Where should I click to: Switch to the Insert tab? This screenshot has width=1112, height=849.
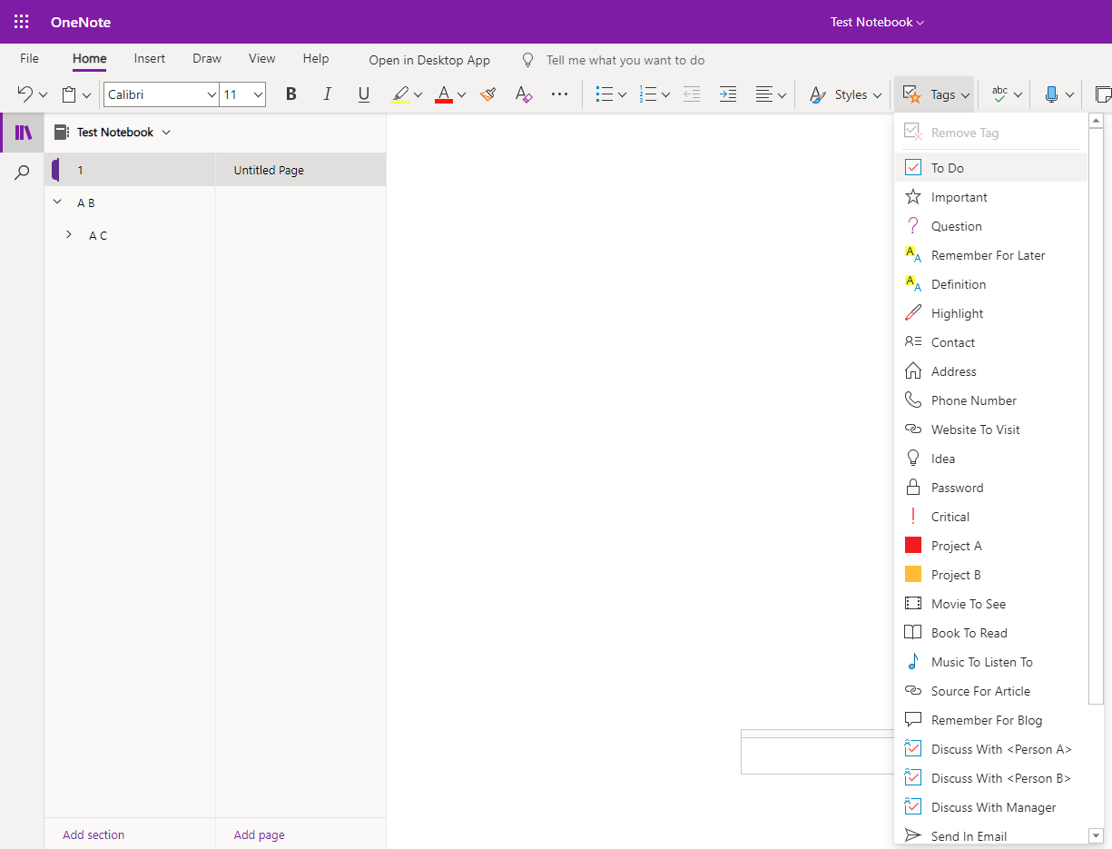coord(150,59)
